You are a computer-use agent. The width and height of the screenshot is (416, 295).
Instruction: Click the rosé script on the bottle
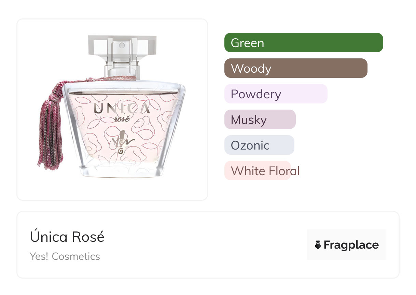122,119
